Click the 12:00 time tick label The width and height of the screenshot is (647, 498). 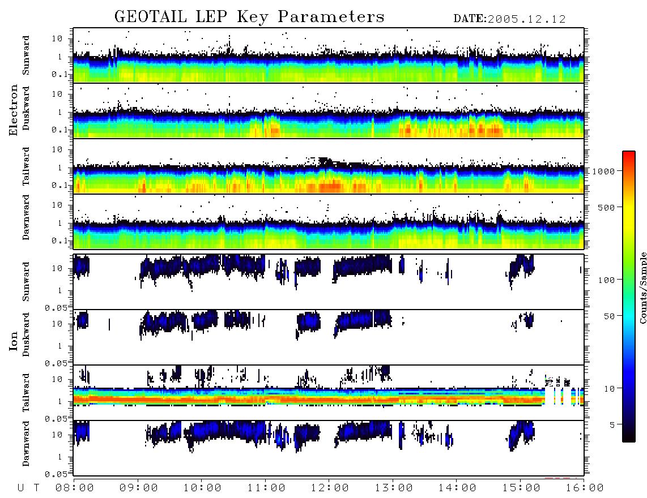330,488
